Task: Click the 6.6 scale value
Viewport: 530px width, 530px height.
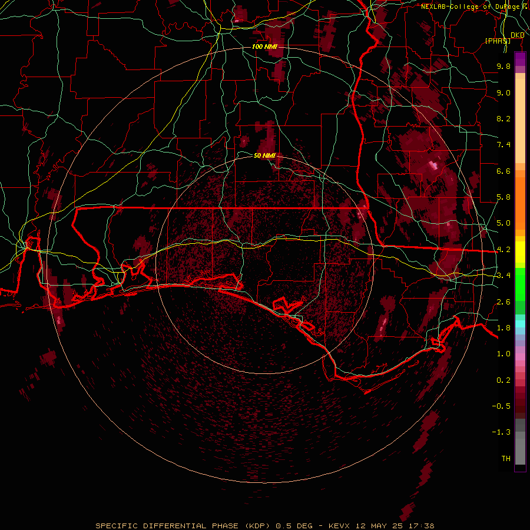Action: click(503, 171)
